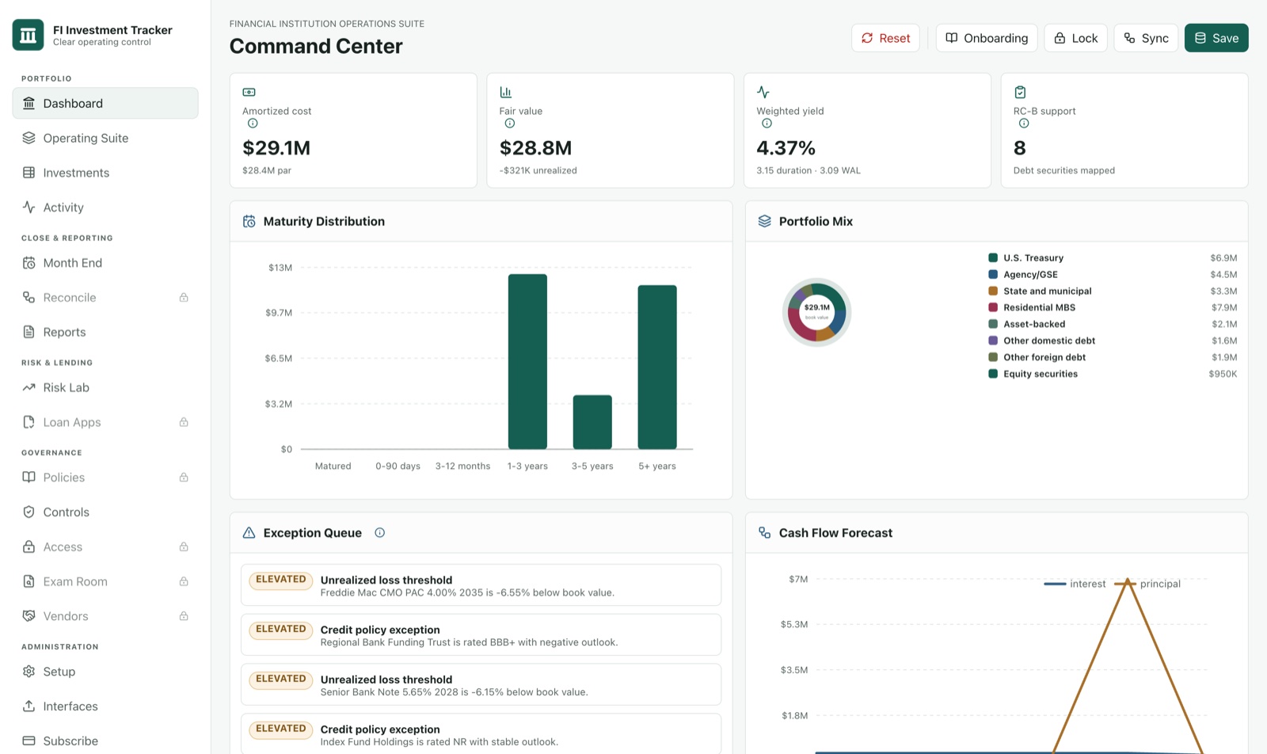Go to Investments page
Screen dimensions: 1267x754
point(105,173)
